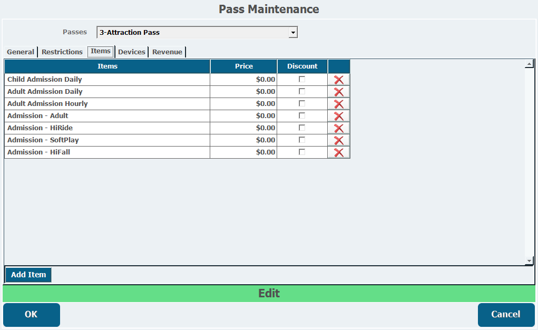Delete the Admission - Adult row
The width and height of the screenshot is (538, 330).
pos(339,116)
